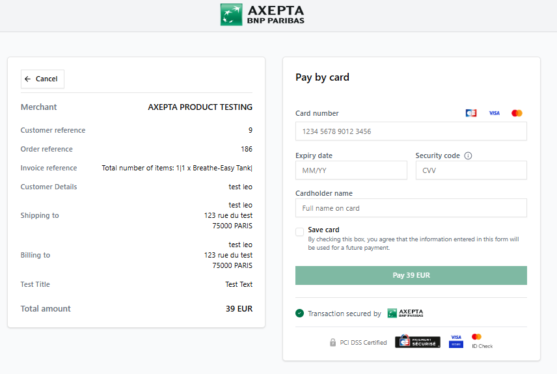Click the Visa Secure badge in footer
Screen dimensions: 557x374
pyautogui.click(x=455, y=341)
